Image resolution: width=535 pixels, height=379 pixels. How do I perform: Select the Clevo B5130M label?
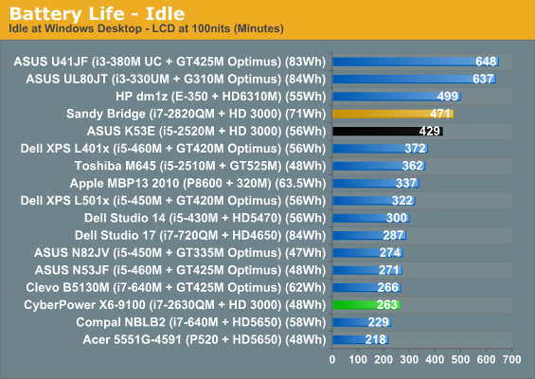176,288
